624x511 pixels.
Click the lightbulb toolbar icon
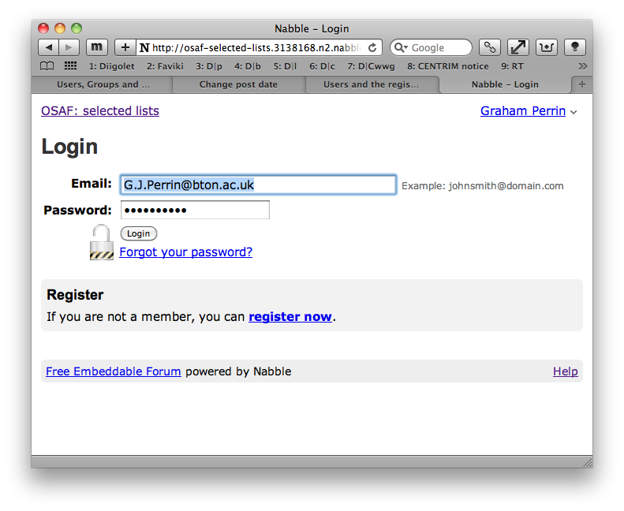pyautogui.click(x=575, y=47)
